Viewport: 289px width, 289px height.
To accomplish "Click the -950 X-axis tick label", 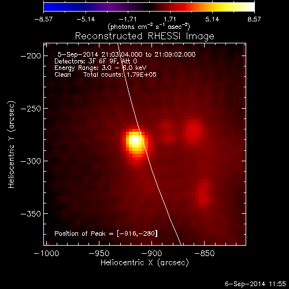I will pos(99,253).
